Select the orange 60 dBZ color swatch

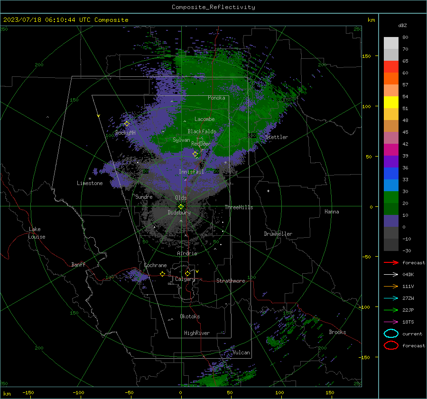[x=391, y=78]
